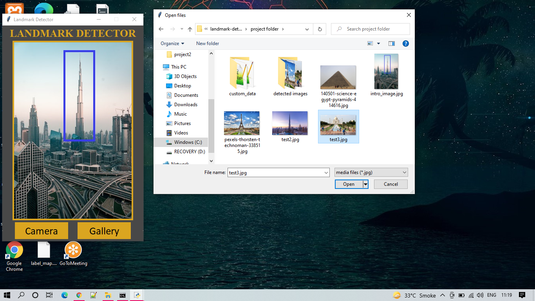Open the dropdown arrow beside Open button
Viewport: 535px width, 301px height.
pos(366,184)
